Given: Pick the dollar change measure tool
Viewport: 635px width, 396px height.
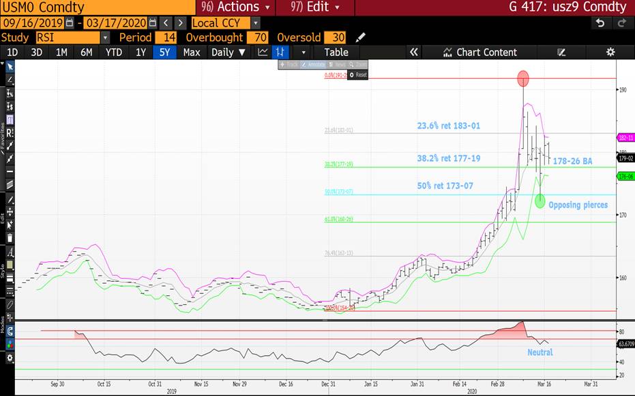Looking at the screenshot, I should (x=10, y=106).
